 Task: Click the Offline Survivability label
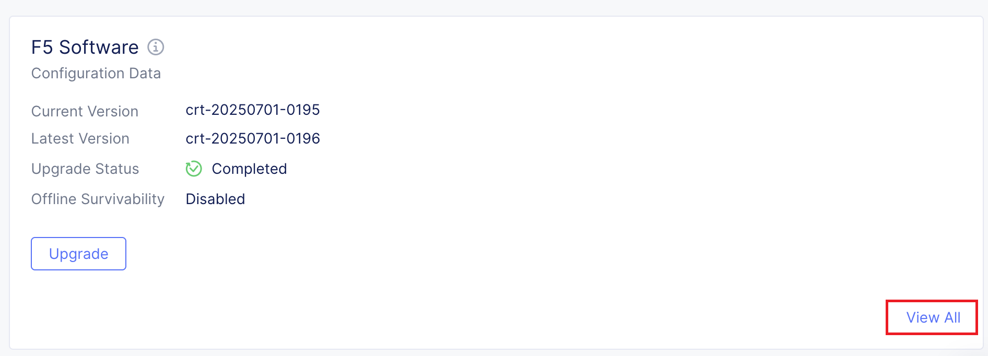(x=98, y=199)
